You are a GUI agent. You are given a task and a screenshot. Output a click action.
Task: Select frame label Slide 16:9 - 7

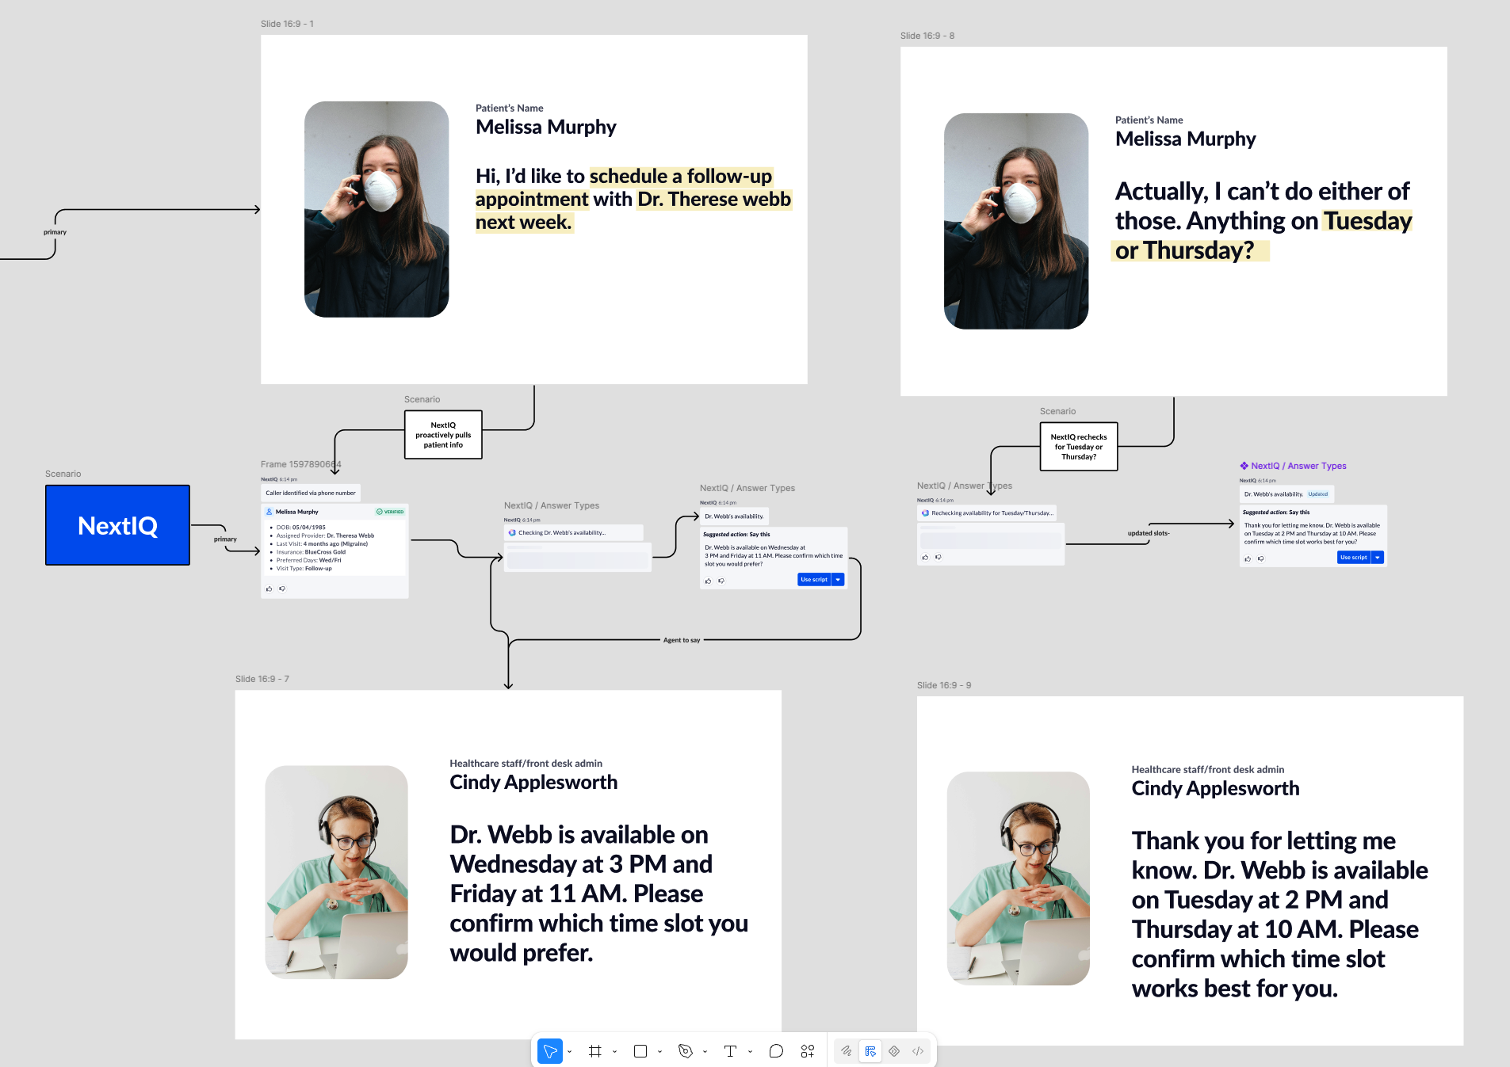[x=262, y=679]
